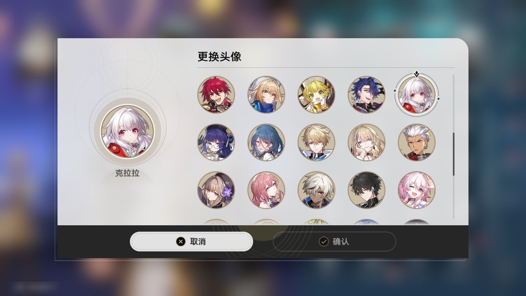Select the blonde male avatar in blue armor
The height and width of the screenshot is (296, 526).
[x=316, y=142]
